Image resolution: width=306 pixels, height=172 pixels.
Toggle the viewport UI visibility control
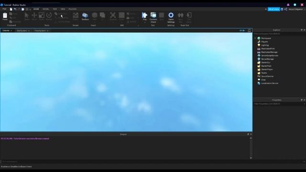(x=242, y=31)
